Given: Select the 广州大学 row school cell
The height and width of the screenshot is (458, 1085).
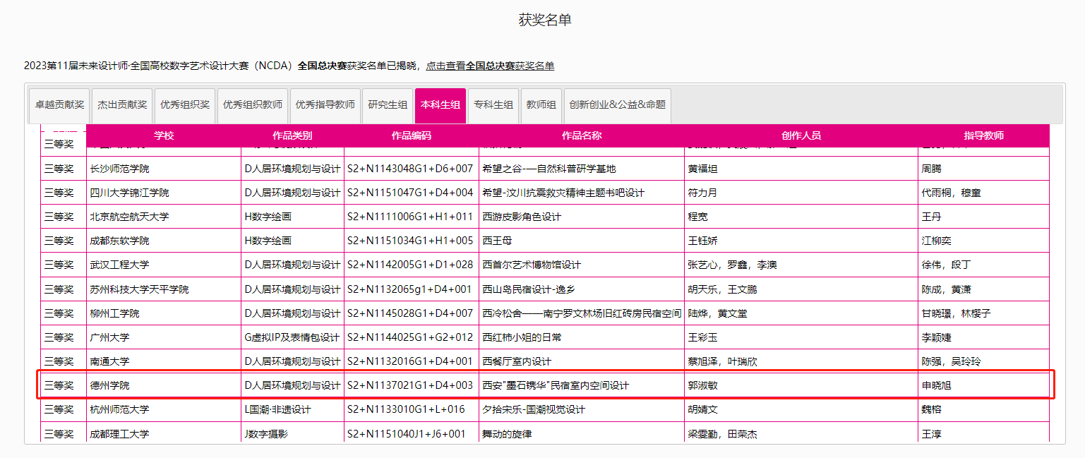Looking at the screenshot, I should pos(109,337).
